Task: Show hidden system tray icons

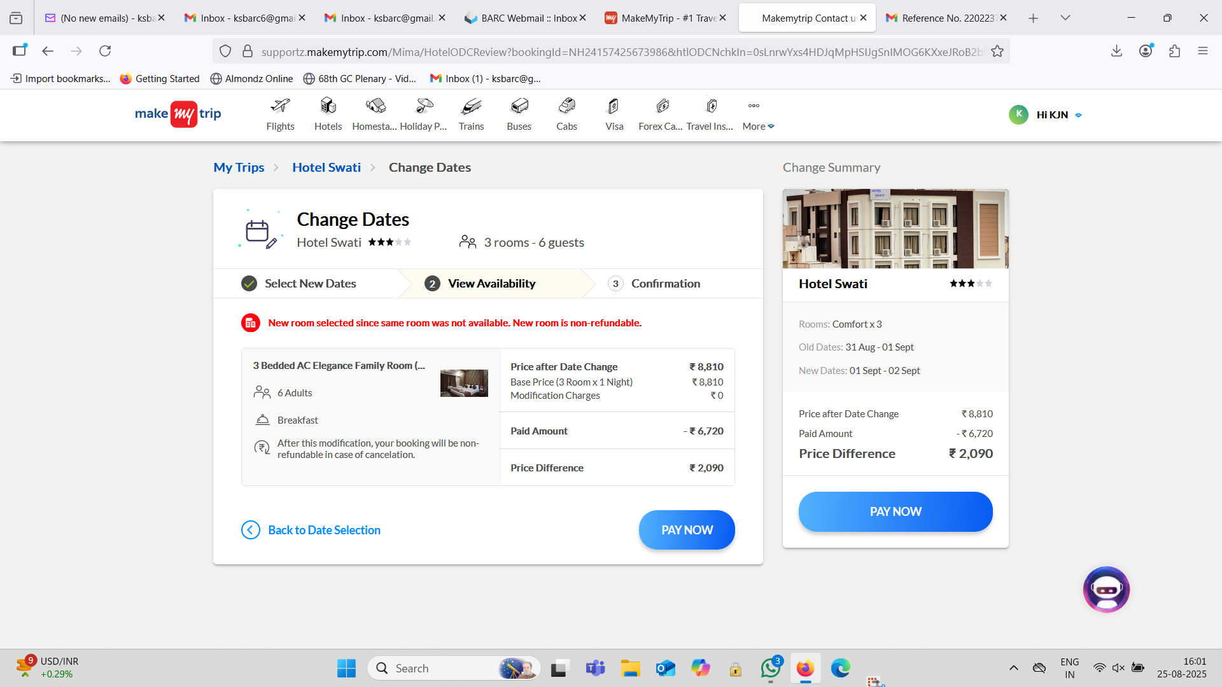Action: pos(1014,668)
